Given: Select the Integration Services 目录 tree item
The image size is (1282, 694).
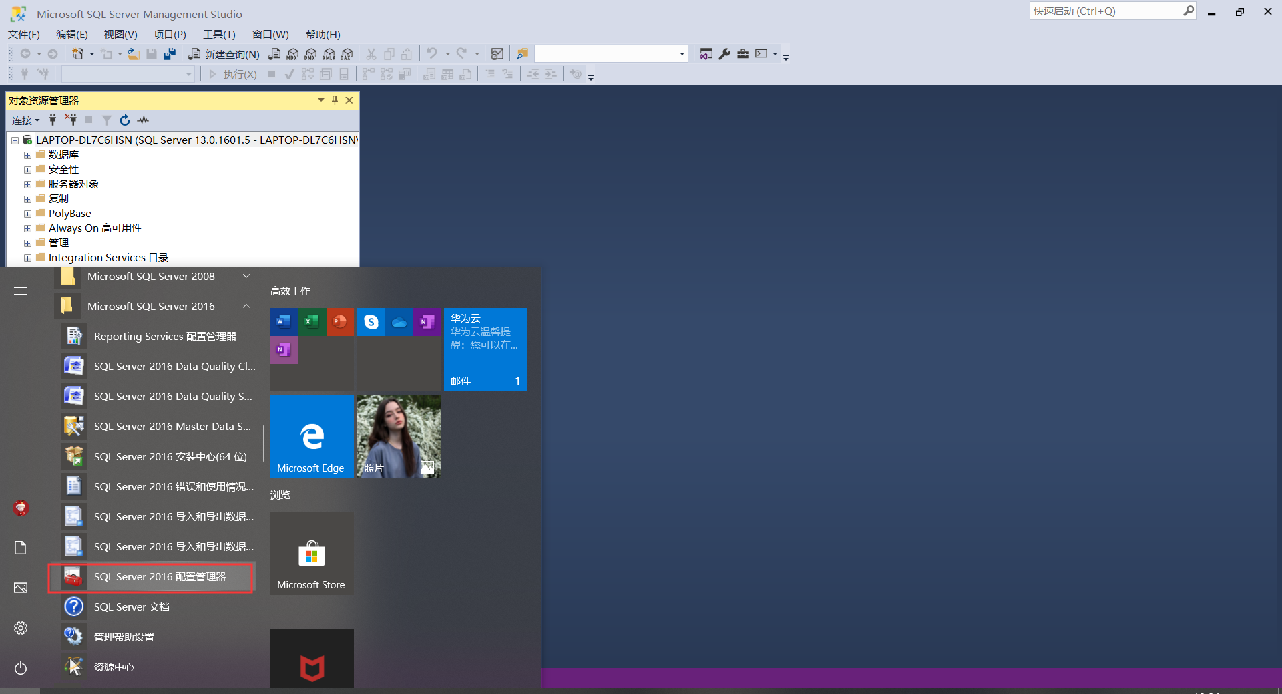Looking at the screenshot, I should point(108,258).
